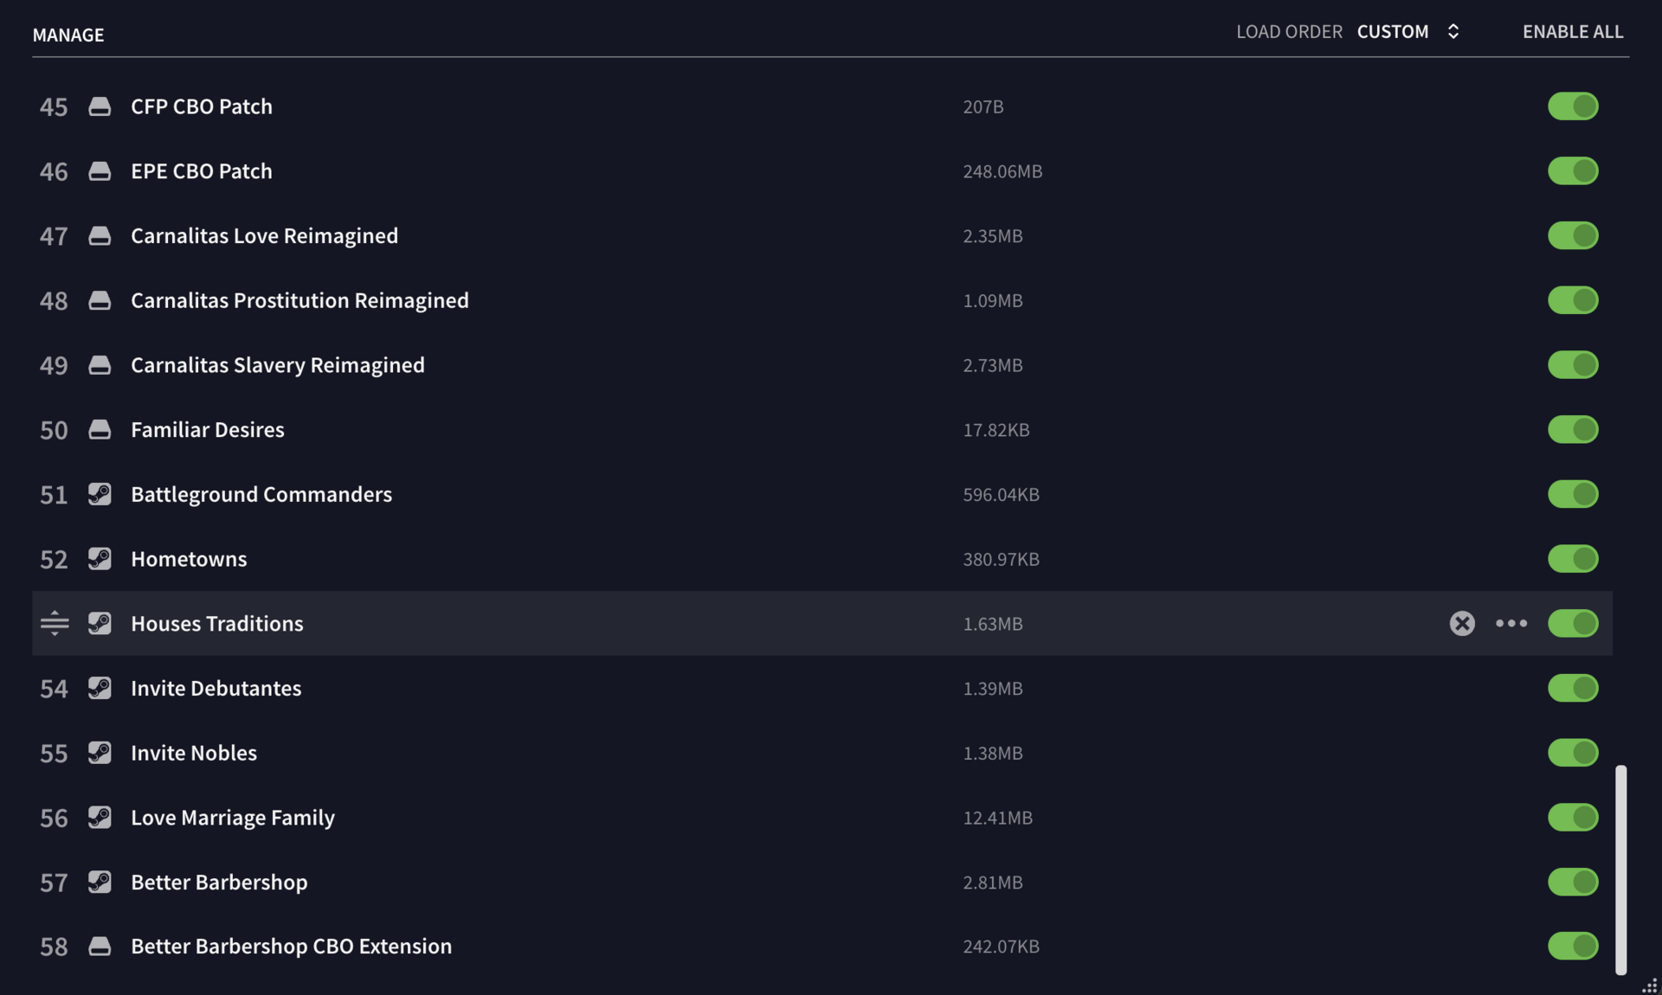1662x995 pixels.
Task: Click the Load Order label
Action: 1289,32
